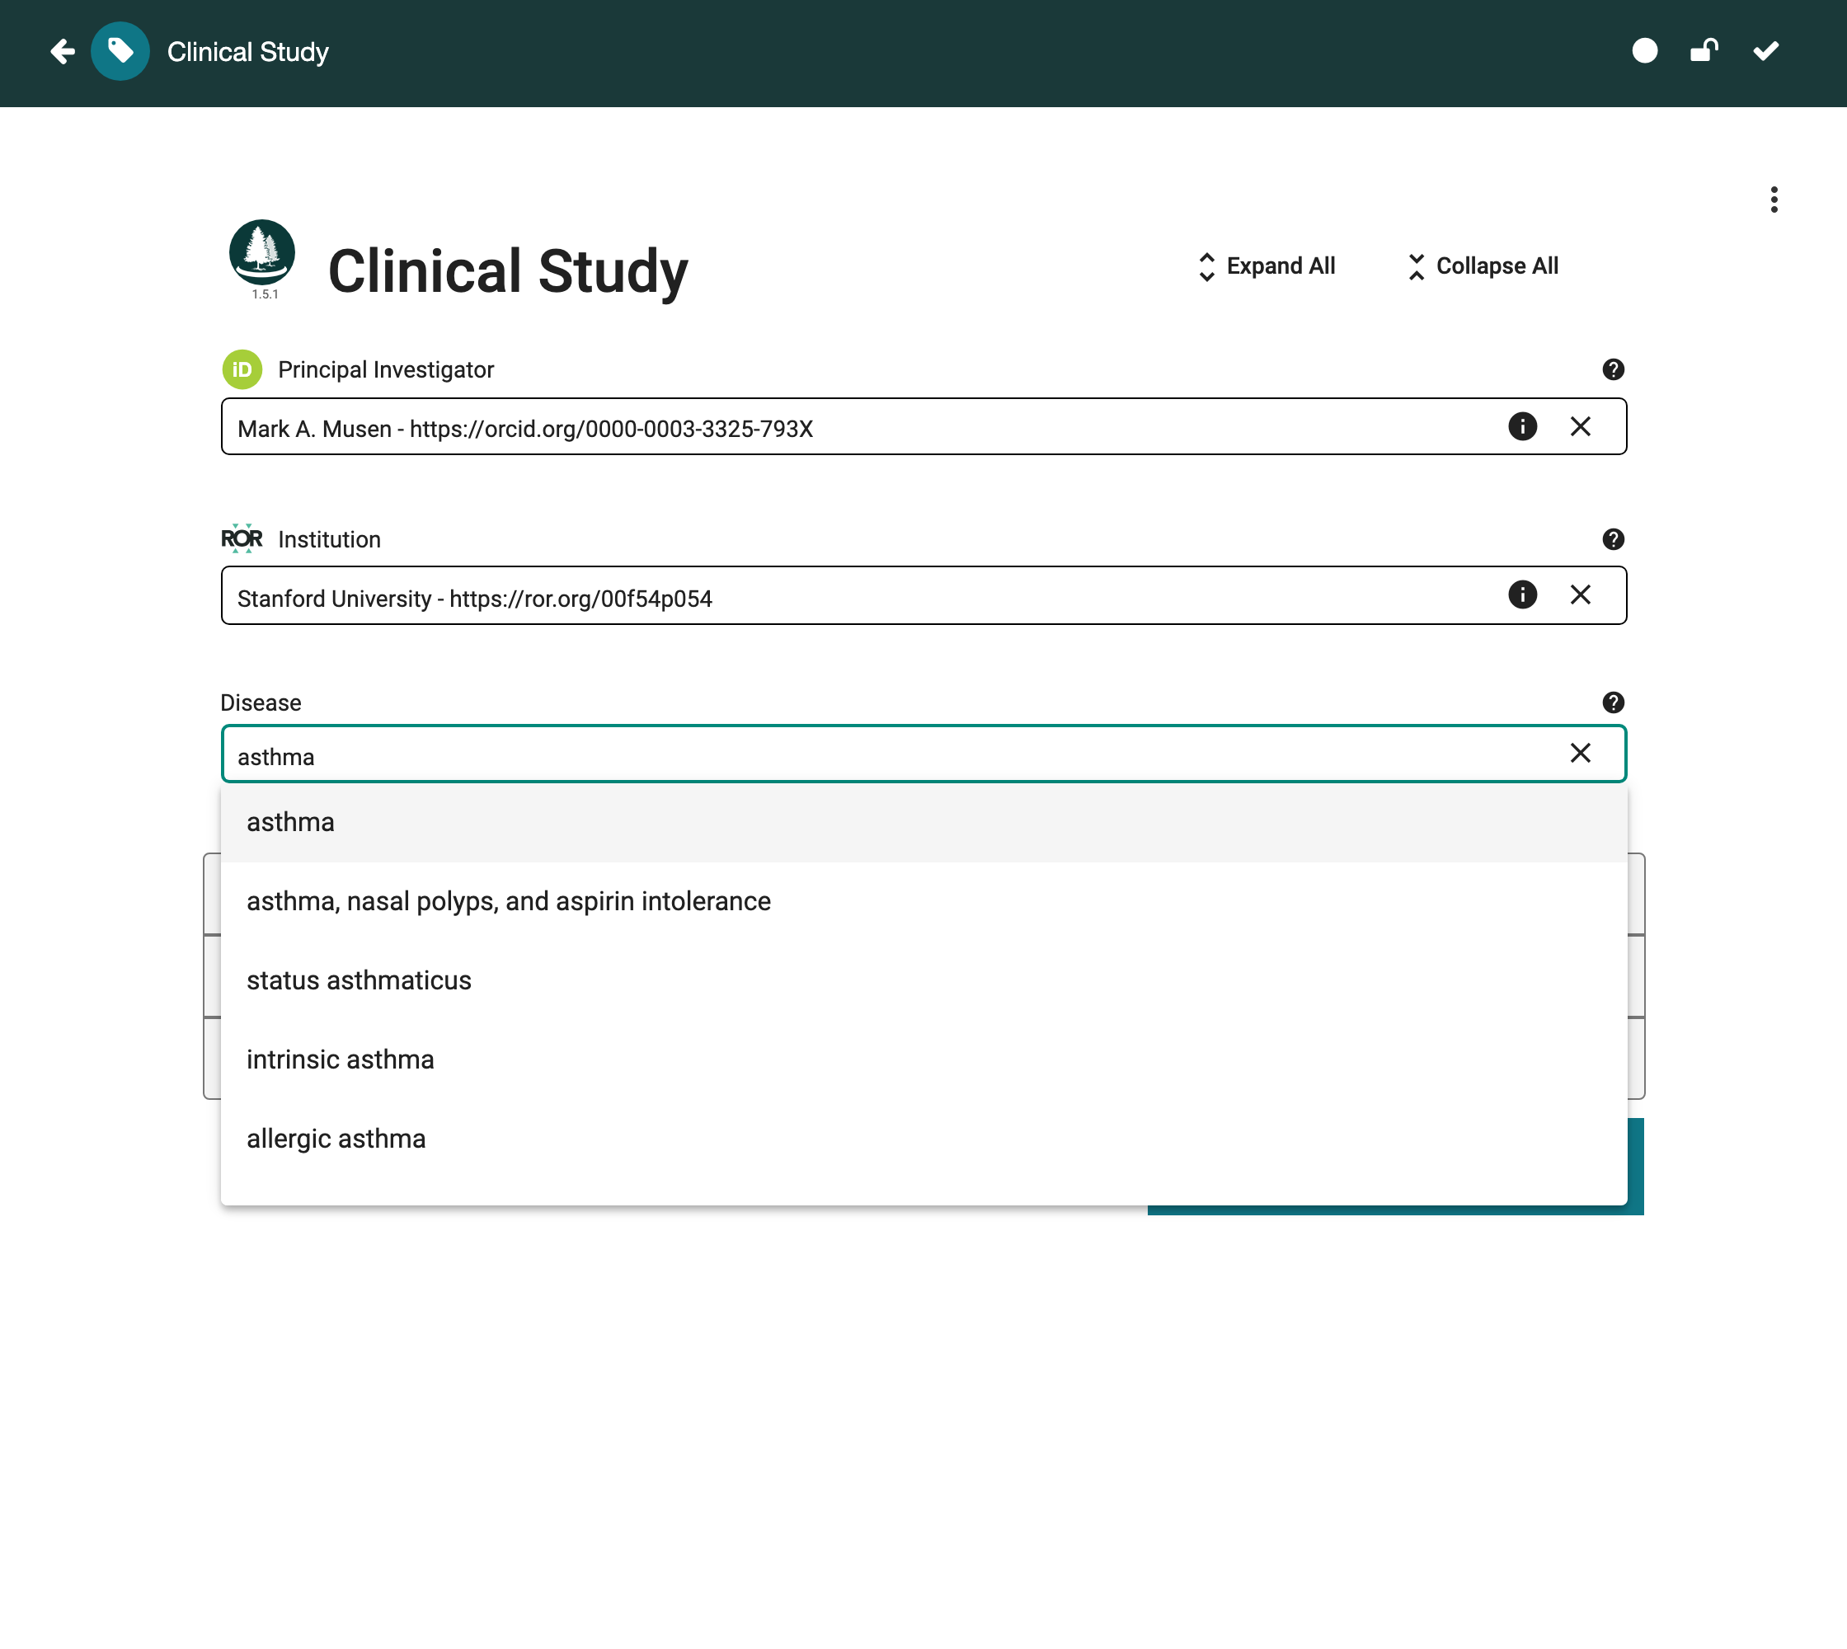Select 'status asthmaticus' option
The image size is (1847, 1649).
click(x=923, y=980)
